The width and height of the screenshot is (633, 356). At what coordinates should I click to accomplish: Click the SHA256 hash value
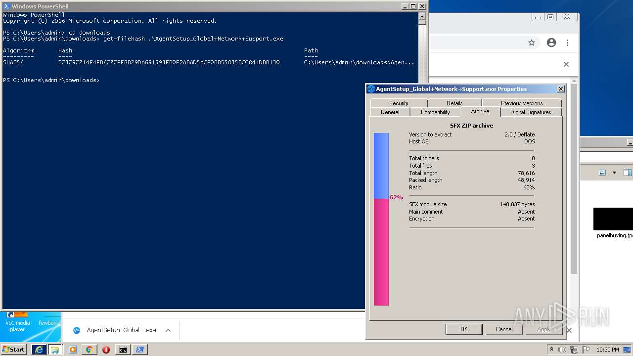coord(169,62)
